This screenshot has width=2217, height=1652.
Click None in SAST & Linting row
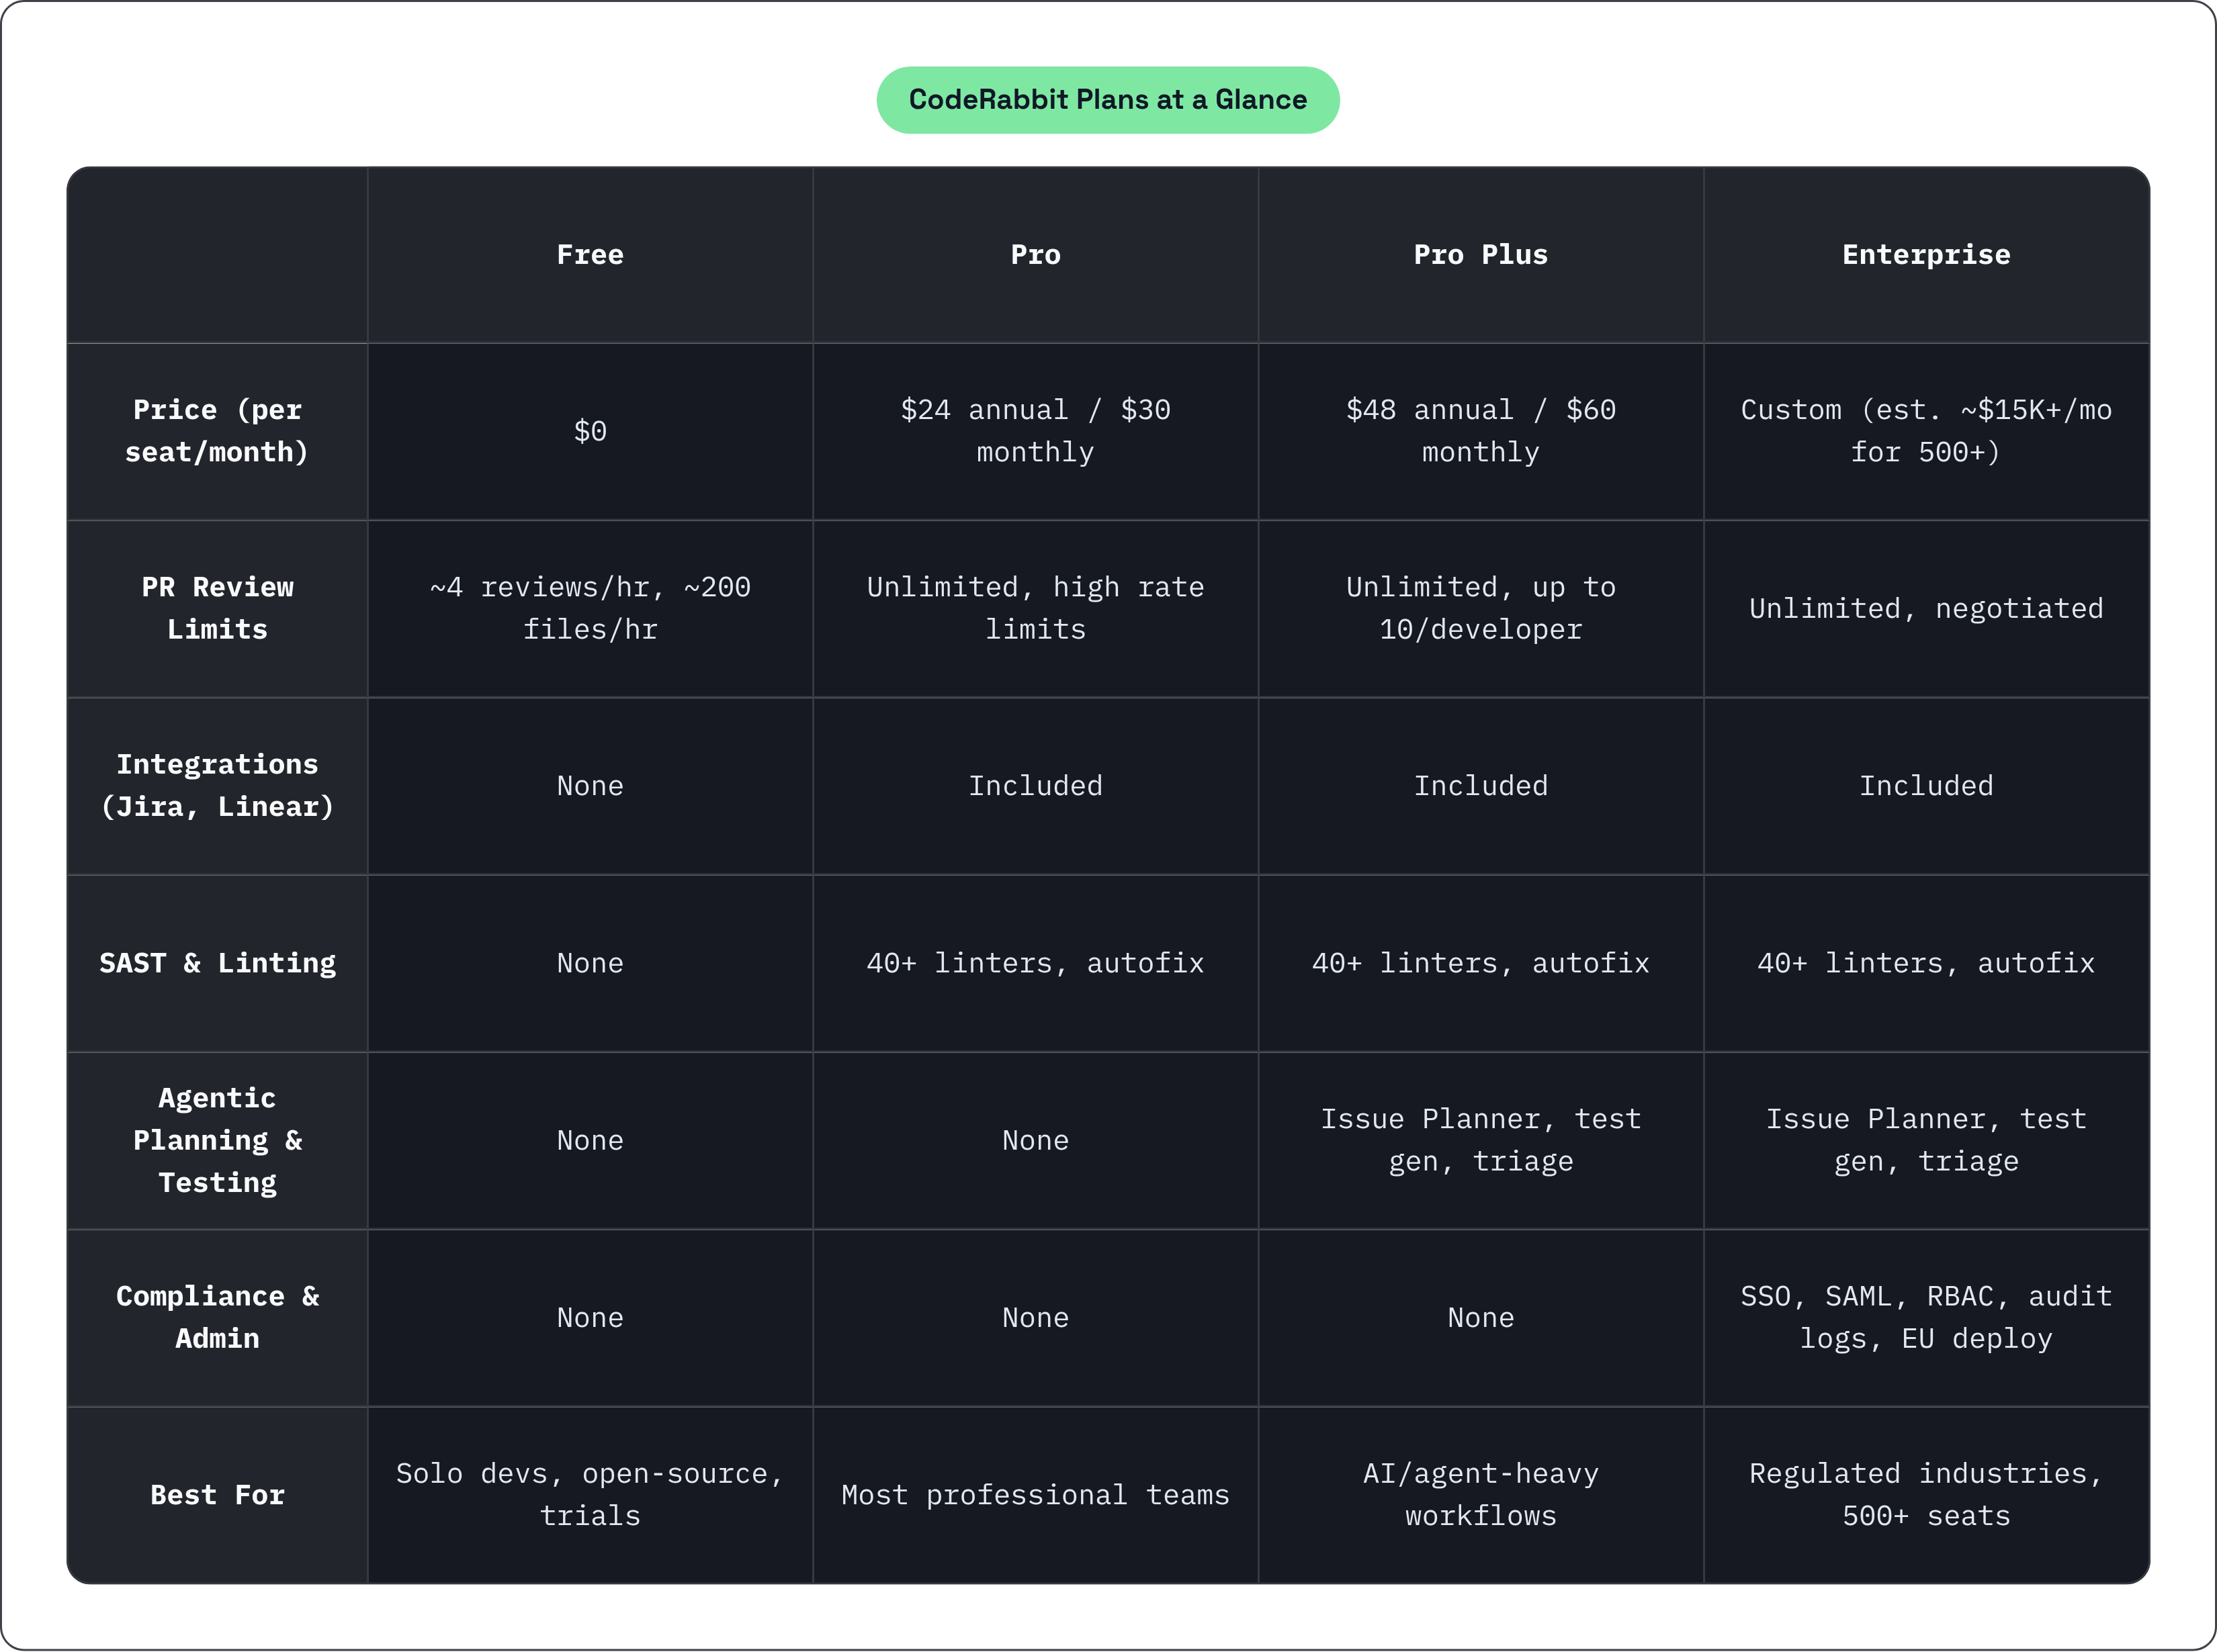591,963
